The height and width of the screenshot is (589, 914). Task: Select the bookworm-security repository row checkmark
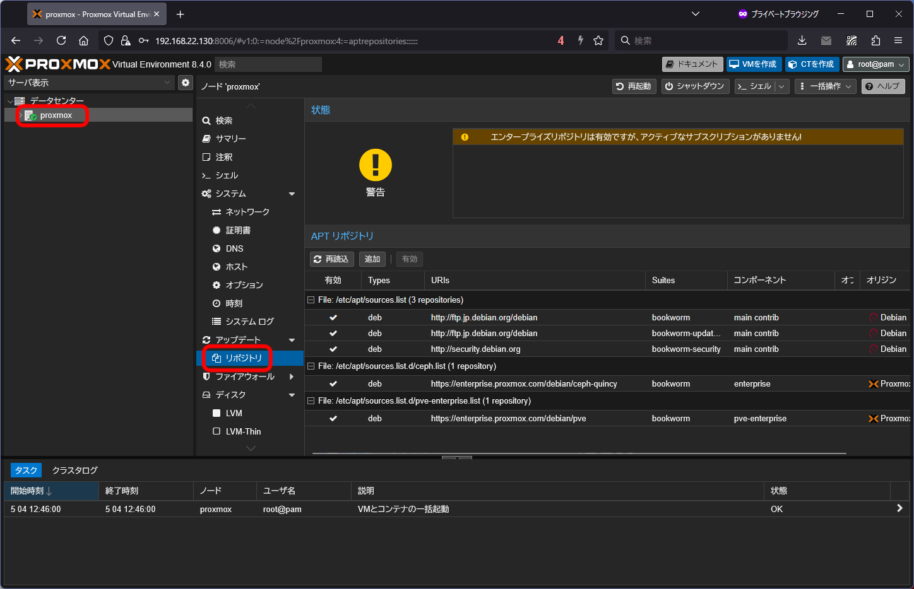tap(333, 349)
